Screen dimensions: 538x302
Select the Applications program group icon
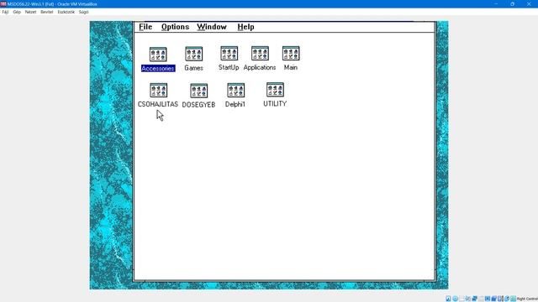(260, 54)
